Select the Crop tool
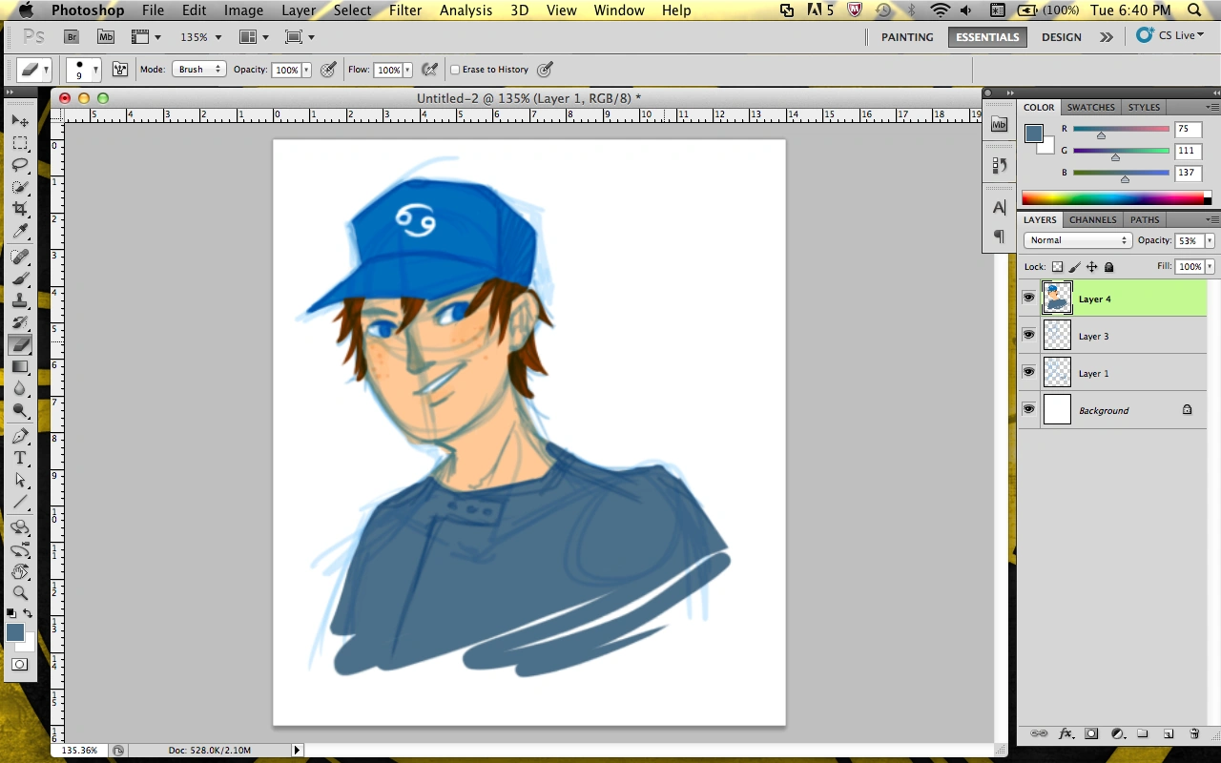 [20, 209]
